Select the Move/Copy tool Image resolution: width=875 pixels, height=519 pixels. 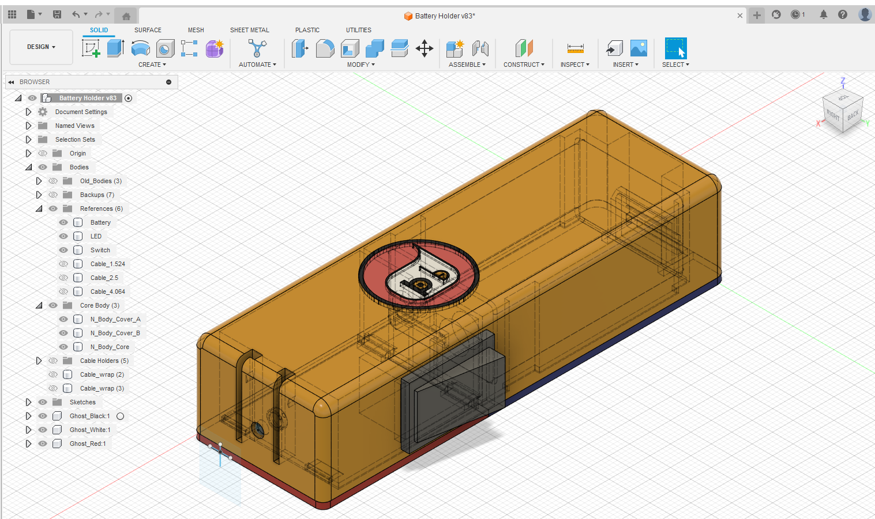[x=425, y=48]
